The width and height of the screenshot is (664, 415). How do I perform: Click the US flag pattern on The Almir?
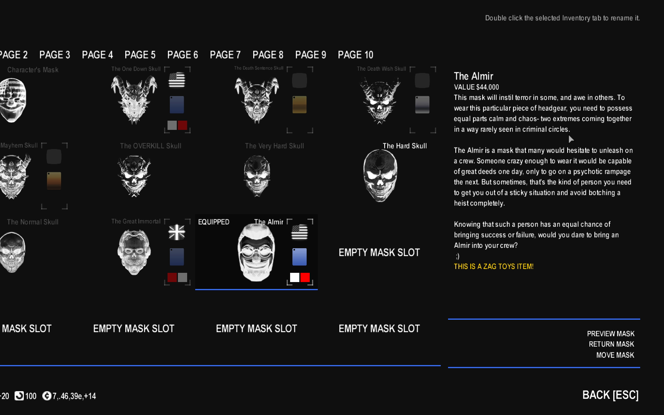pos(300,232)
